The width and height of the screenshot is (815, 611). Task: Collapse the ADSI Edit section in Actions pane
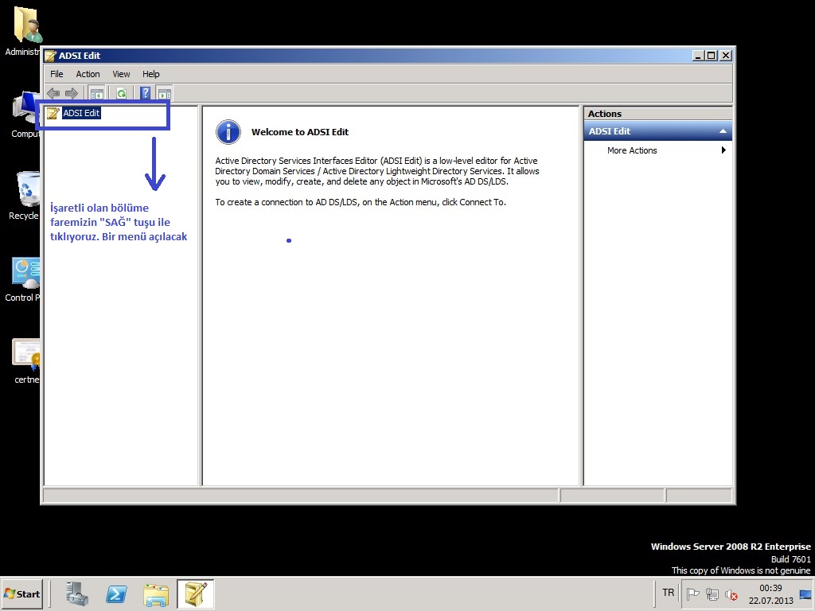723,131
